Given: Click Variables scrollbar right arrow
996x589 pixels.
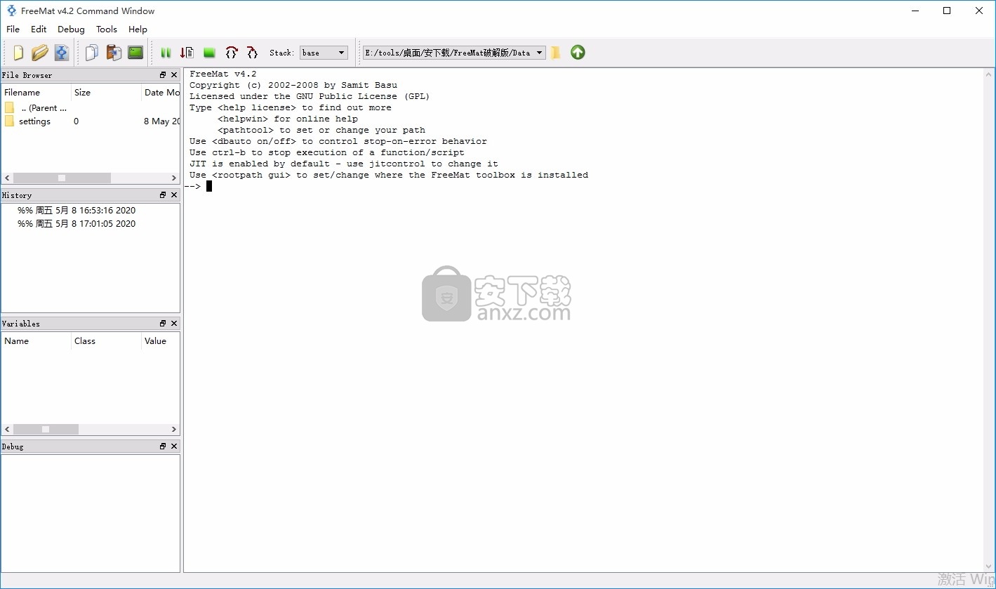Looking at the screenshot, I should click(174, 429).
